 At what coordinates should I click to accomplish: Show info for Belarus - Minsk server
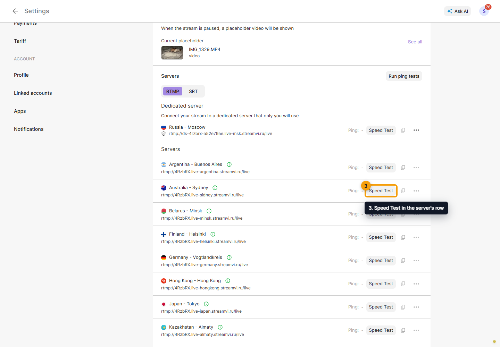point(209,211)
